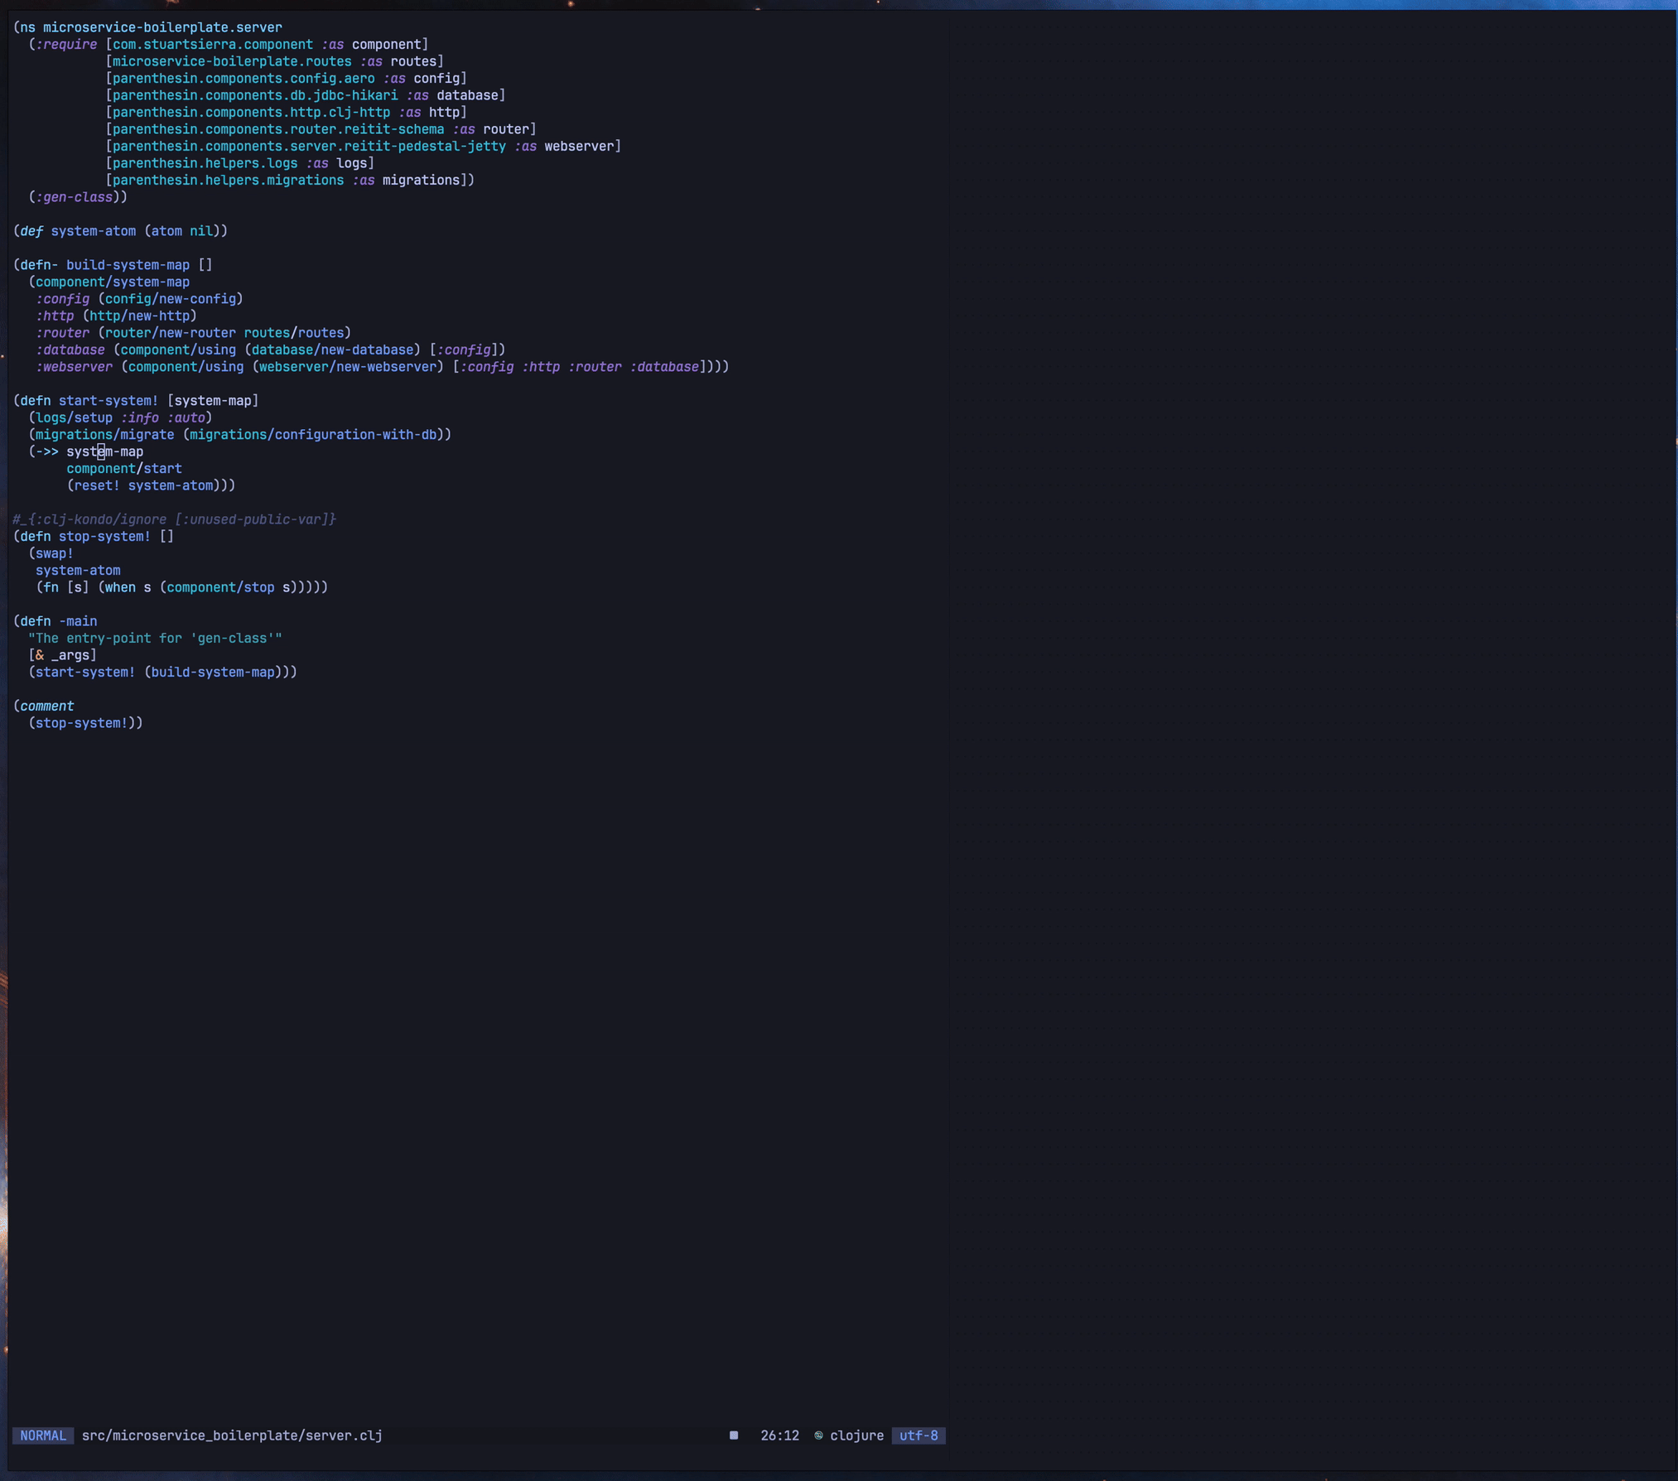Click 'migrations/configuration-with-db' symbol
1678x1481 pixels.
coord(313,435)
